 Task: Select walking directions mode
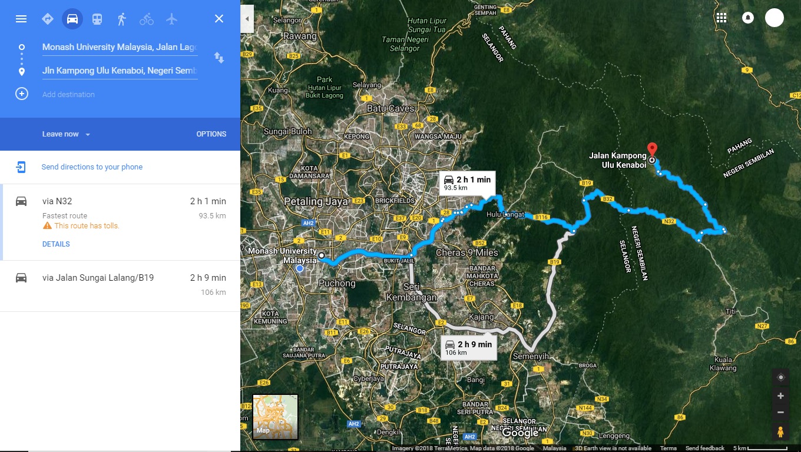[121, 18]
